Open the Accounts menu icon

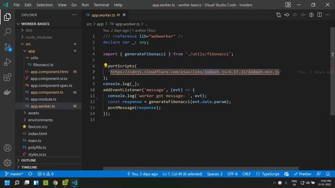coord(7,148)
